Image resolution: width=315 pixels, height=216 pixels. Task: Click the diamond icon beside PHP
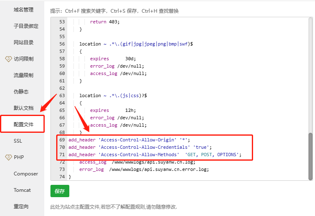[x=9, y=157]
